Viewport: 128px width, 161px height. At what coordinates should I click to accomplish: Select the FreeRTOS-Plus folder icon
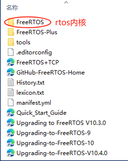click(x=11, y=32)
